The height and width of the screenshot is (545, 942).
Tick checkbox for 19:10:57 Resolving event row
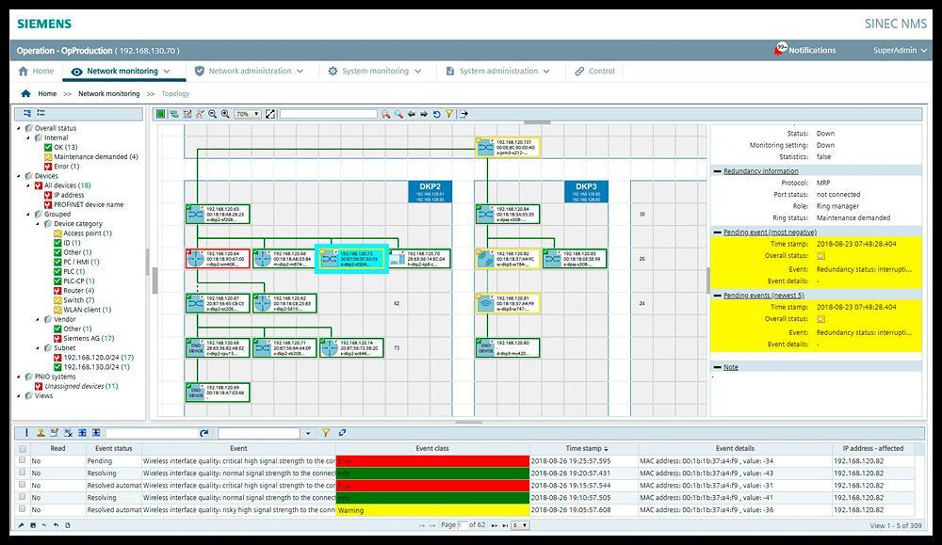(x=23, y=497)
